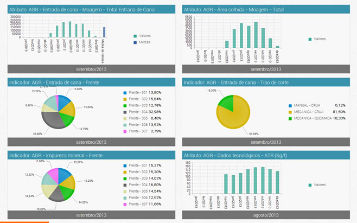Click the Frente - 301 13,80% legend item
357x223 pixels.
point(141,93)
